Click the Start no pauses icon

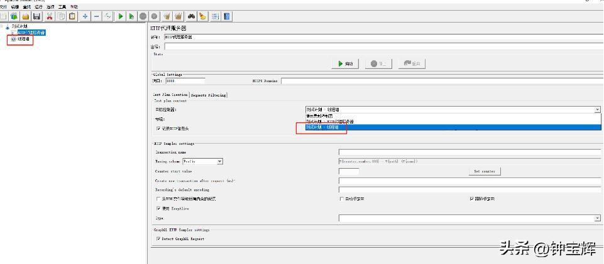pos(132,16)
